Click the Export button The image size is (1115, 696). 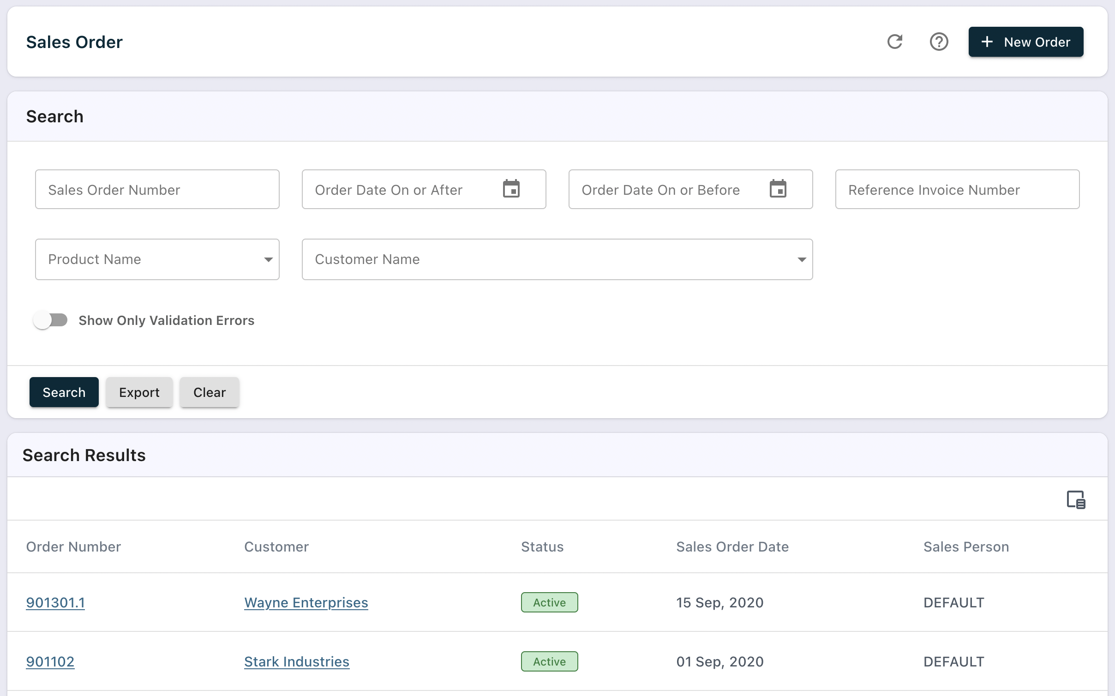[x=139, y=392]
